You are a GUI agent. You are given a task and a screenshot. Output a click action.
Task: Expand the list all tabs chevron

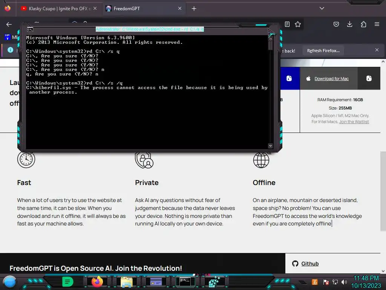322,8
